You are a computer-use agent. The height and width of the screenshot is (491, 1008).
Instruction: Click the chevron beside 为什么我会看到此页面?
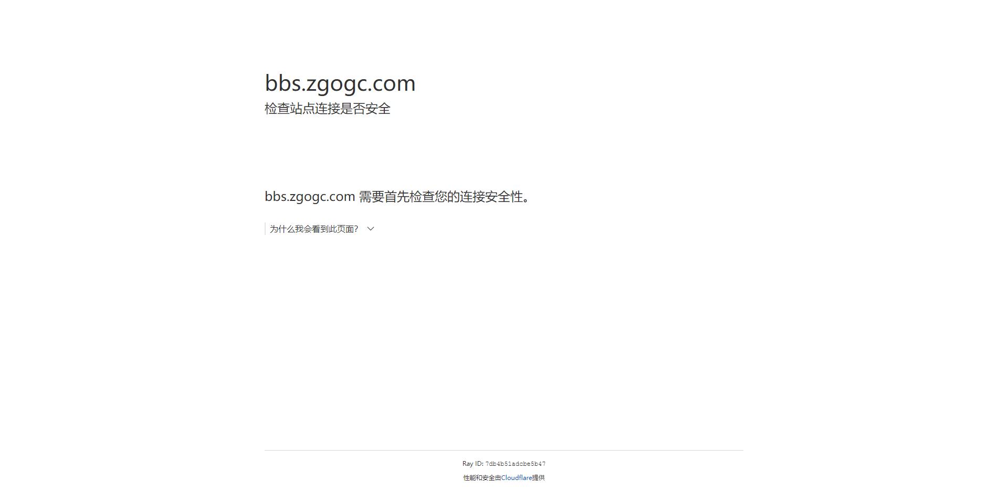pos(371,229)
